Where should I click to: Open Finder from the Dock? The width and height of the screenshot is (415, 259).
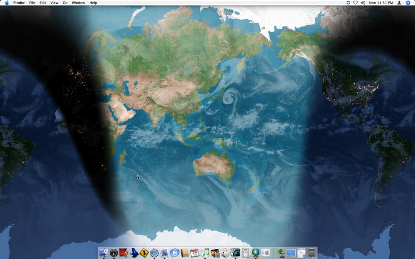click(104, 253)
